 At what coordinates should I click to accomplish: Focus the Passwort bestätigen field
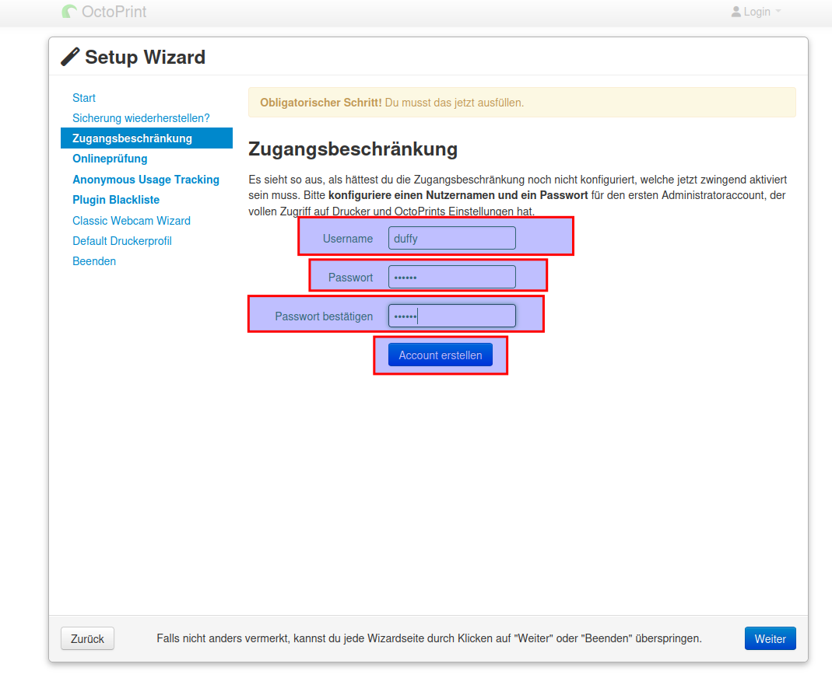451,316
